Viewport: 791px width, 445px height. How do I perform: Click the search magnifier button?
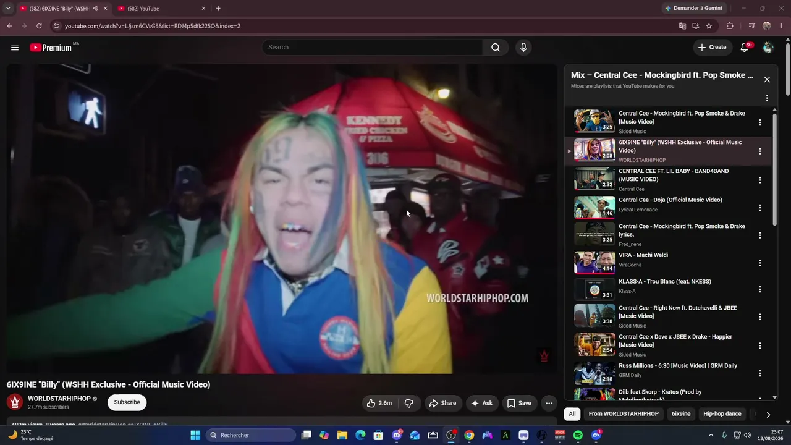(x=496, y=48)
